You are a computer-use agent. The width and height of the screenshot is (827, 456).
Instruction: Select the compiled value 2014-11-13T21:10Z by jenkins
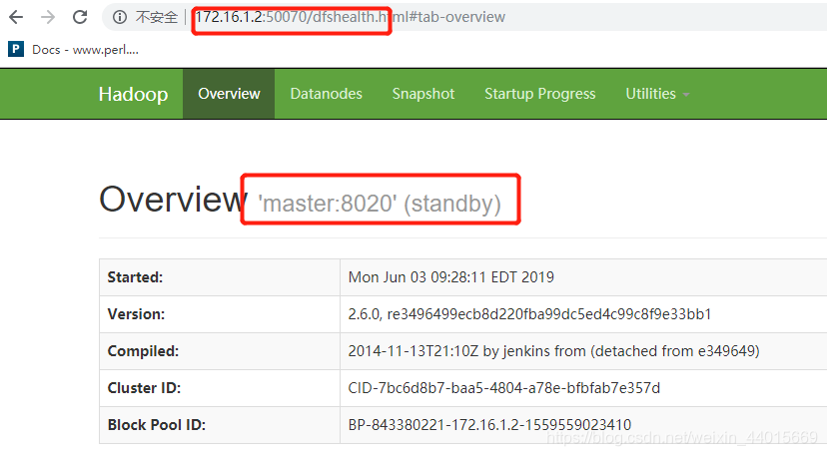click(553, 351)
